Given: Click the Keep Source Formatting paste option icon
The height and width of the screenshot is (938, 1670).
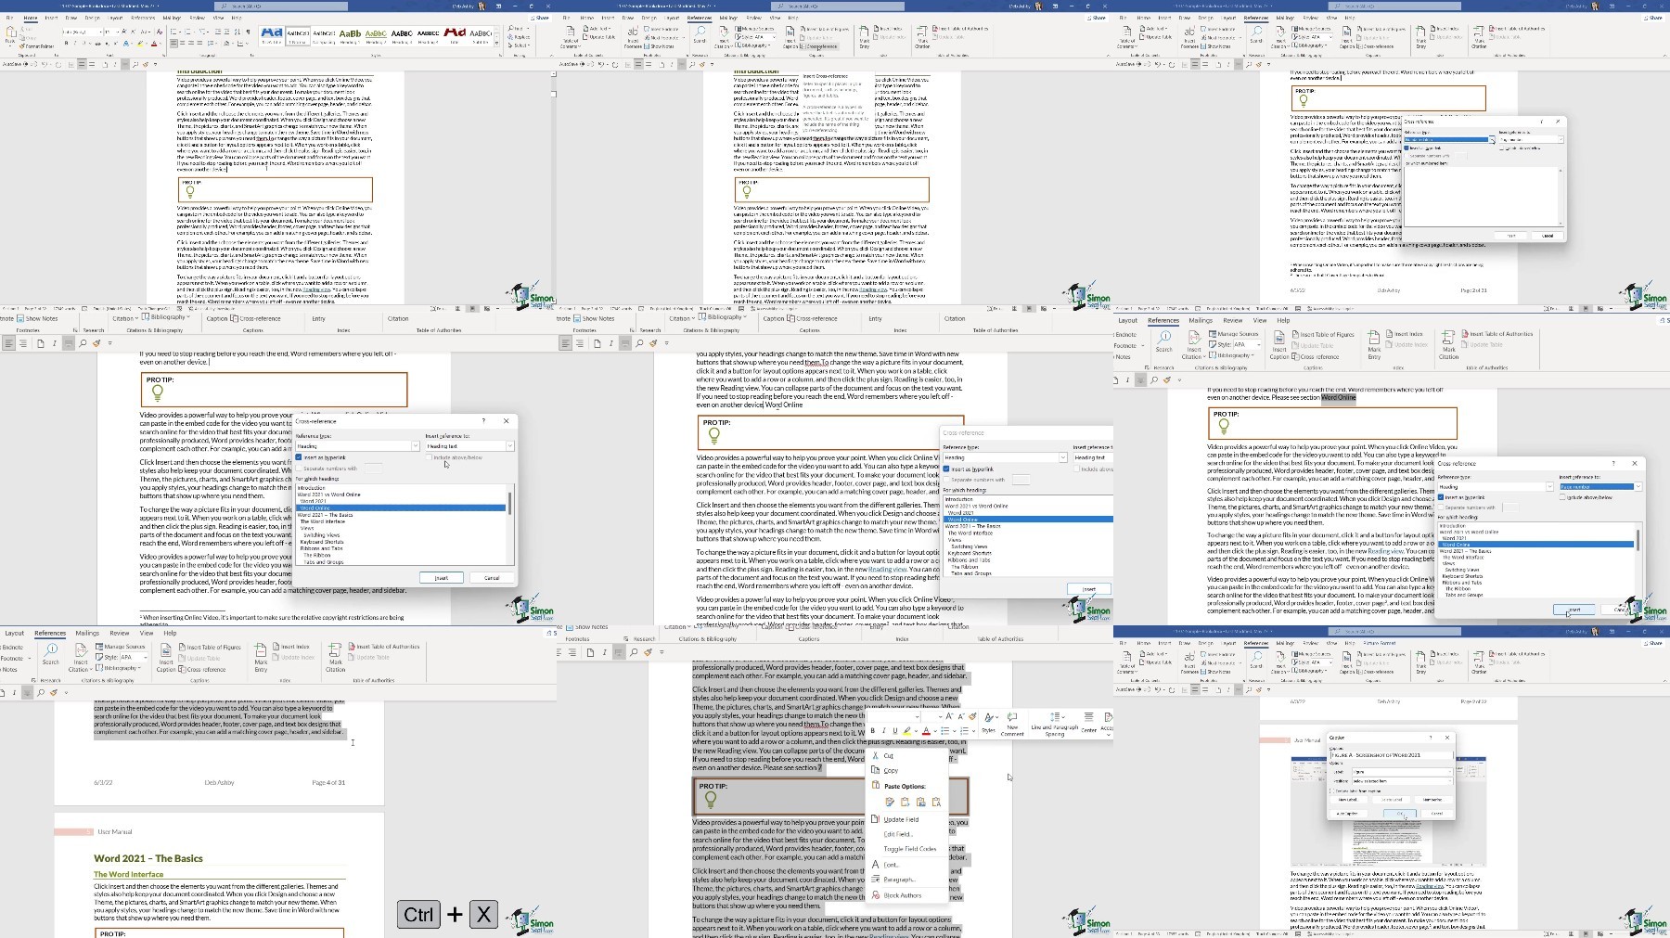Looking at the screenshot, I should [x=890, y=802].
